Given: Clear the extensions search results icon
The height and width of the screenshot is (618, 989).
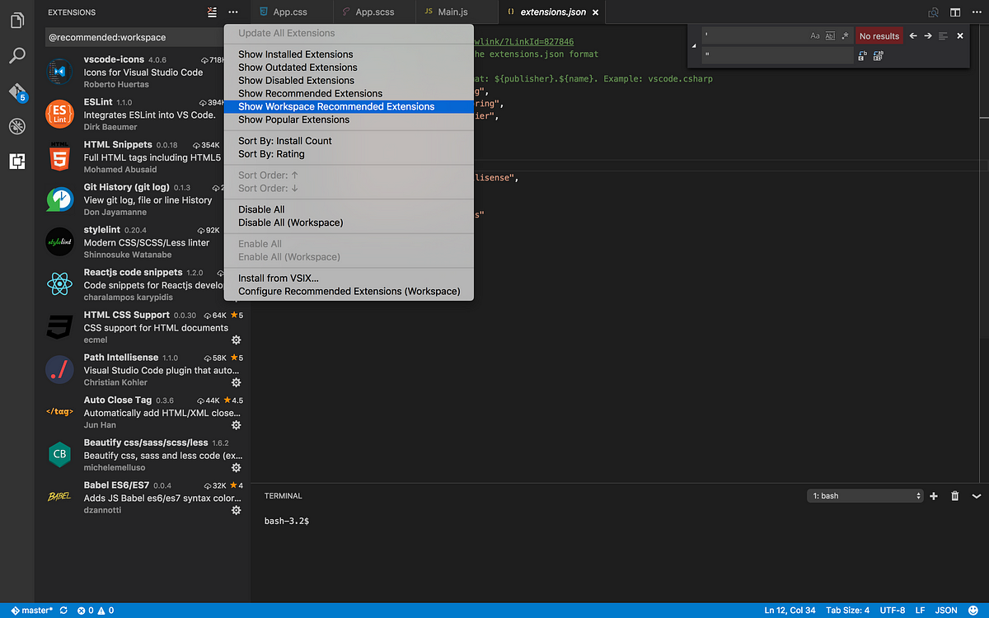Looking at the screenshot, I should [213, 12].
